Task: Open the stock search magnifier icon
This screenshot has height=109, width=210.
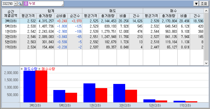Action: coord(20,4)
